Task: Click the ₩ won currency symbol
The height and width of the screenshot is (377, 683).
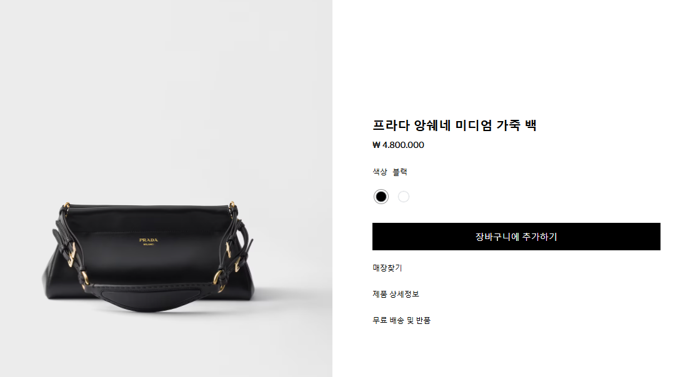Action: [x=376, y=145]
